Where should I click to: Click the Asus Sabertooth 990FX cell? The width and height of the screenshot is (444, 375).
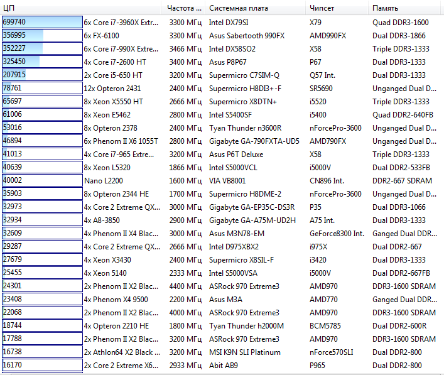(x=247, y=36)
